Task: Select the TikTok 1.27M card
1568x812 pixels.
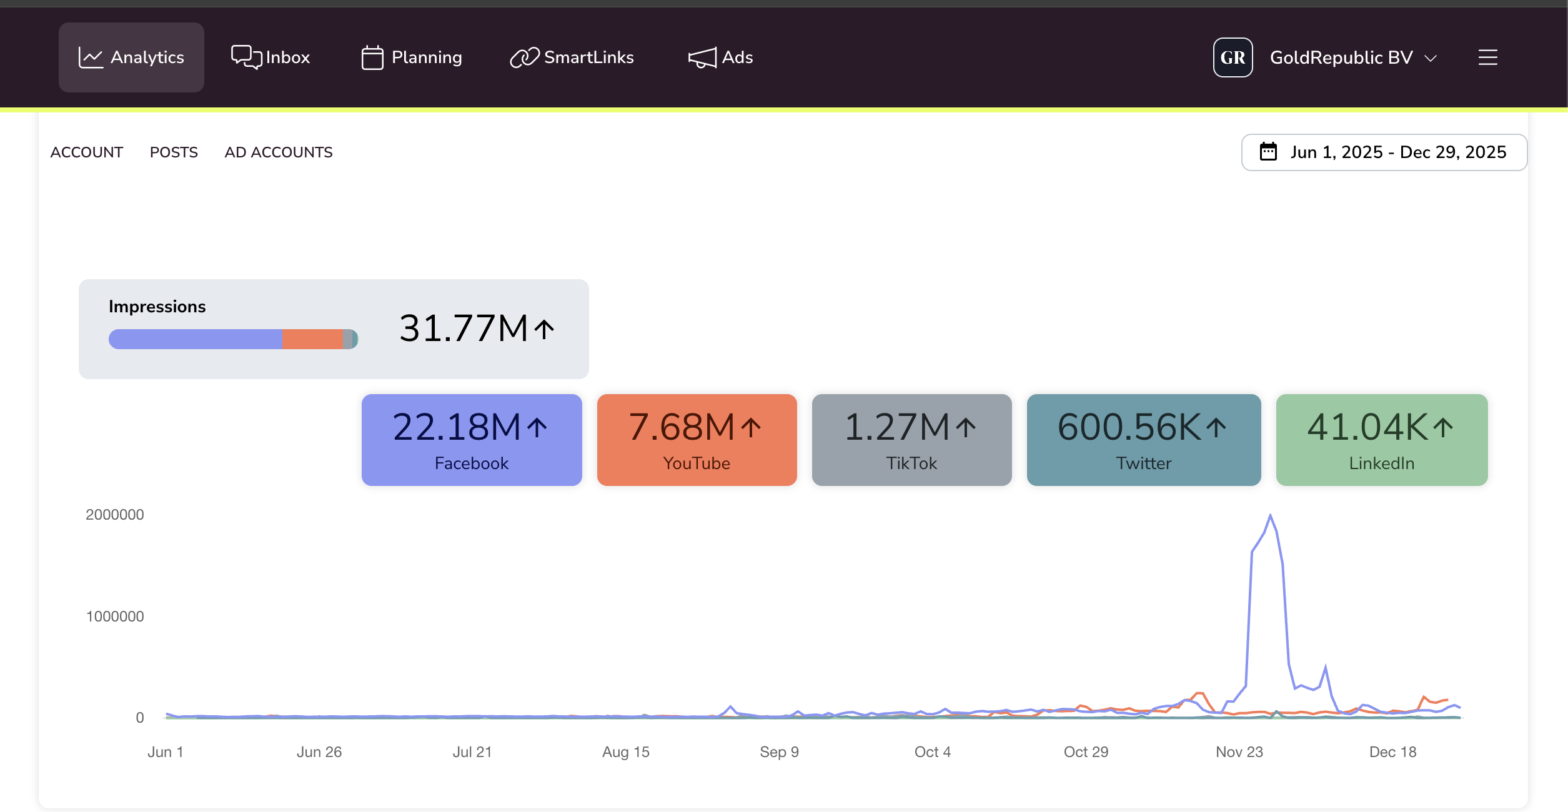Action: 911,440
